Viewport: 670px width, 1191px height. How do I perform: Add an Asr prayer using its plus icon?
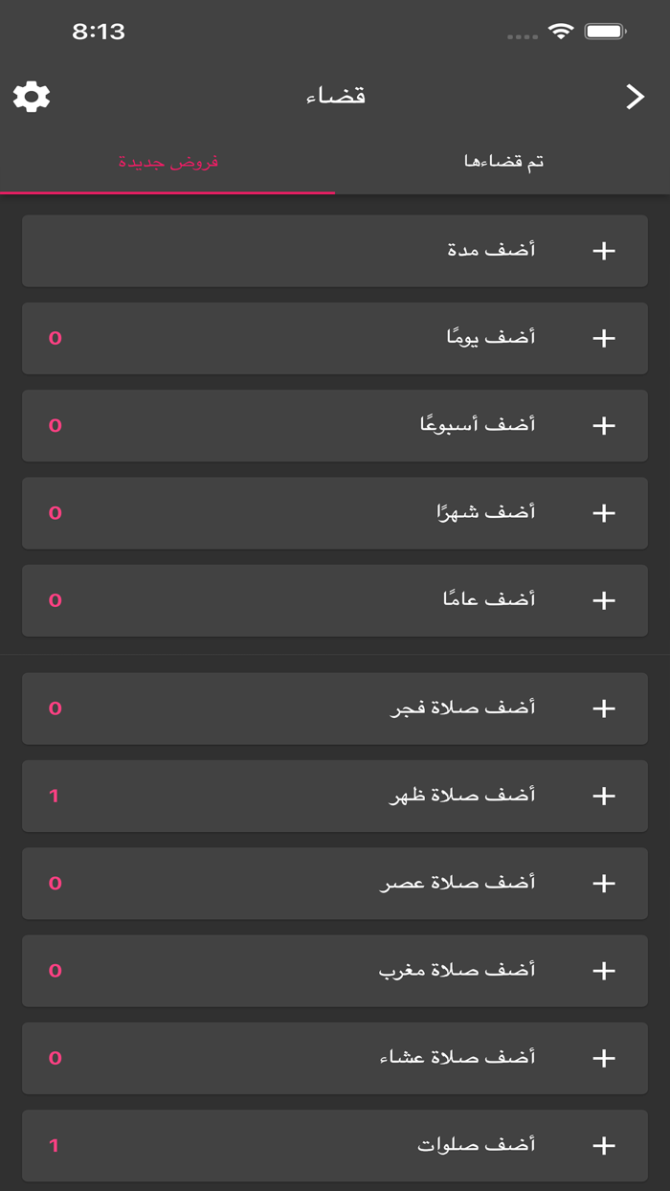(604, 883)
